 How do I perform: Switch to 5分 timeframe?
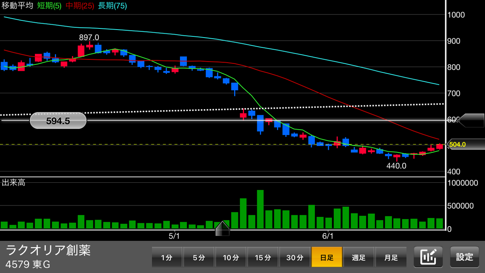(199, 257)
